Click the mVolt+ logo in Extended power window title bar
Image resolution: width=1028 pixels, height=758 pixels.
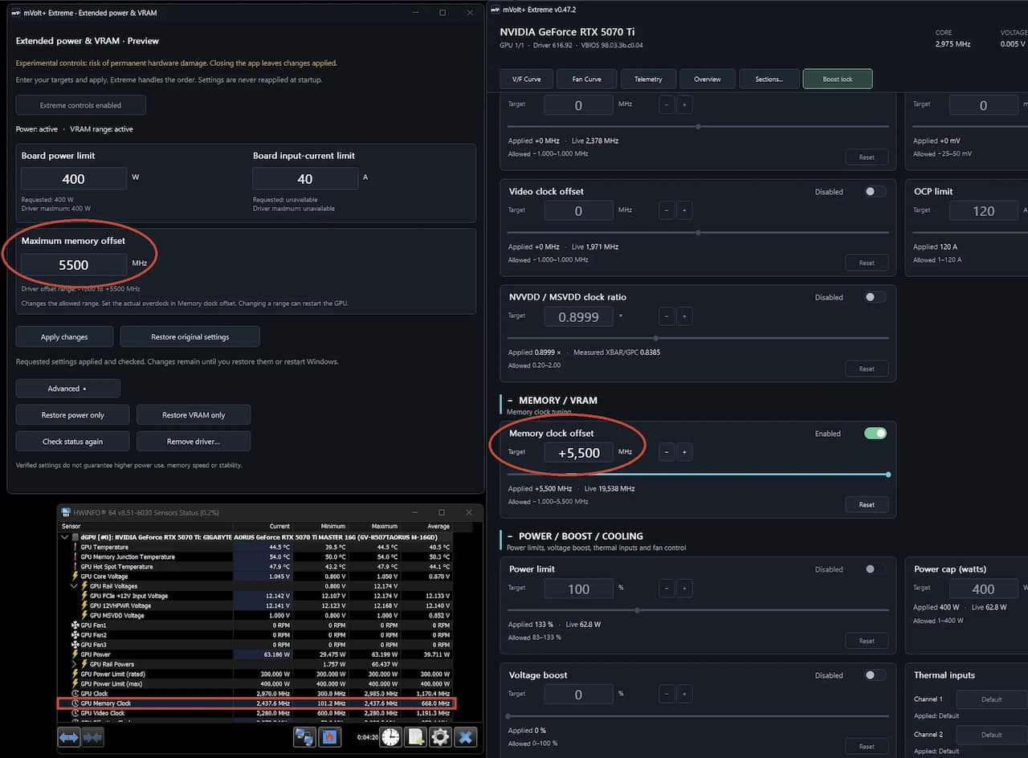(15, 13)
